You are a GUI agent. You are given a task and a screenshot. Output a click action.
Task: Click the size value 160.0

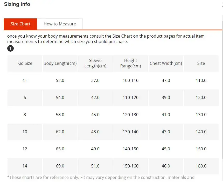coord(201,166)
